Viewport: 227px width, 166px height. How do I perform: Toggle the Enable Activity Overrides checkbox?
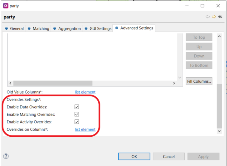click(77, 122)
